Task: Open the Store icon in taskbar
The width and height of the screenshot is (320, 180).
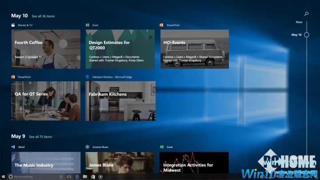Action: pyautogui.click(x=93, y=176)
